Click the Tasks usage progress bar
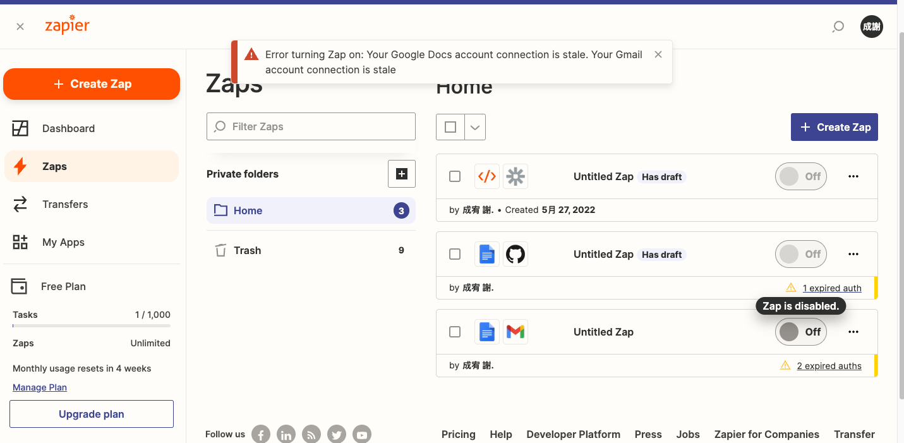Screen dimensions: 904x443 [x=92, y=326]
